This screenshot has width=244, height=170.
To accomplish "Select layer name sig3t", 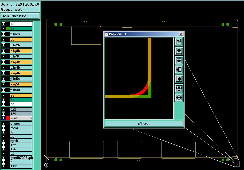I will point(21,62).
